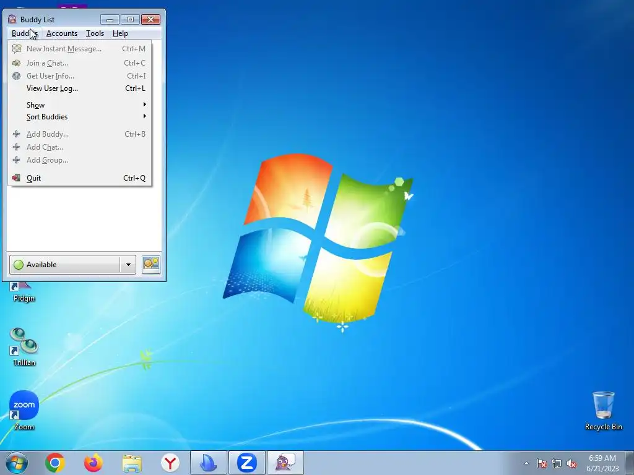Click the network tray icon

557,463
